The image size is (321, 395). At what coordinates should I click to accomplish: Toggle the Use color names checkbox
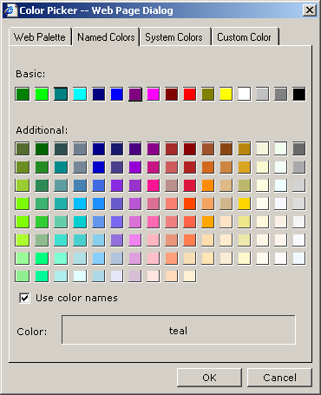click(24, 298)
